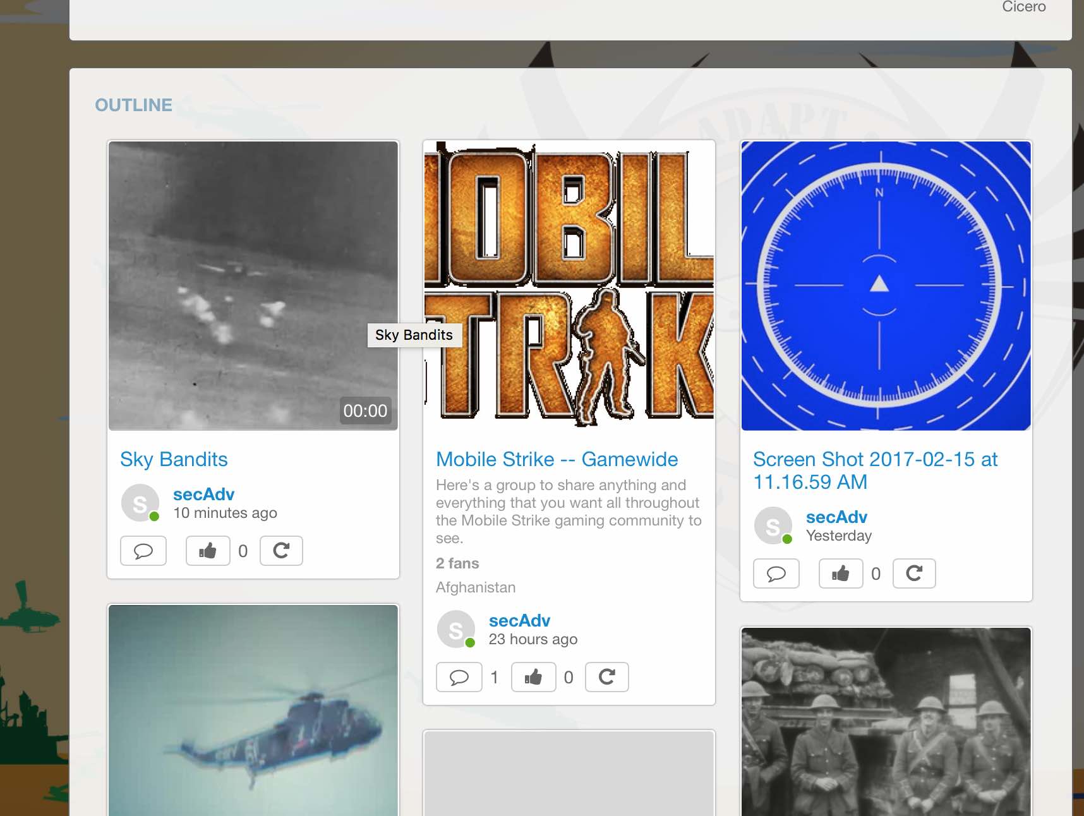The width and height of the screenshot is (1084, 816).
Task: Open secAdv profile on Sky Bandits card
Action: [203, 495]
